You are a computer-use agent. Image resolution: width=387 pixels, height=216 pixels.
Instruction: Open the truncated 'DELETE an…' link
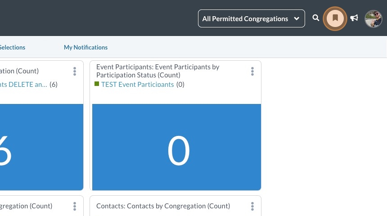[23, 85]
